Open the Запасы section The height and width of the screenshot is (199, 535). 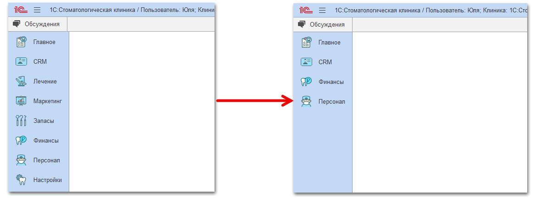coord(44,121)
